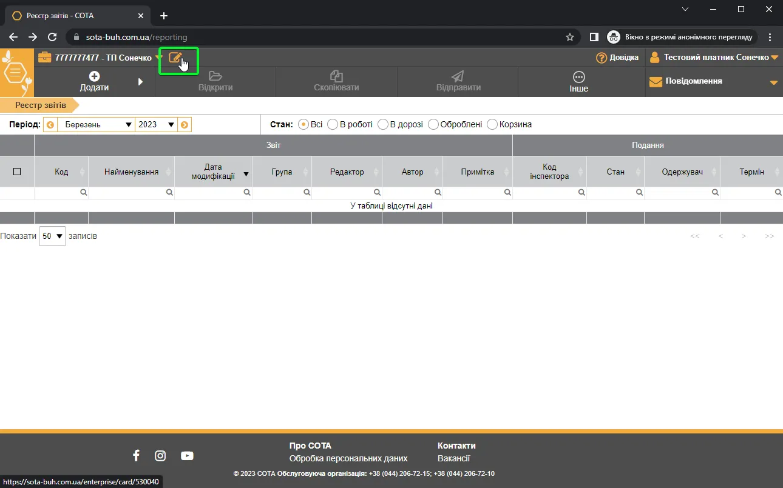Select the 'Оброблені' status radio button

[x=433, y=124]
